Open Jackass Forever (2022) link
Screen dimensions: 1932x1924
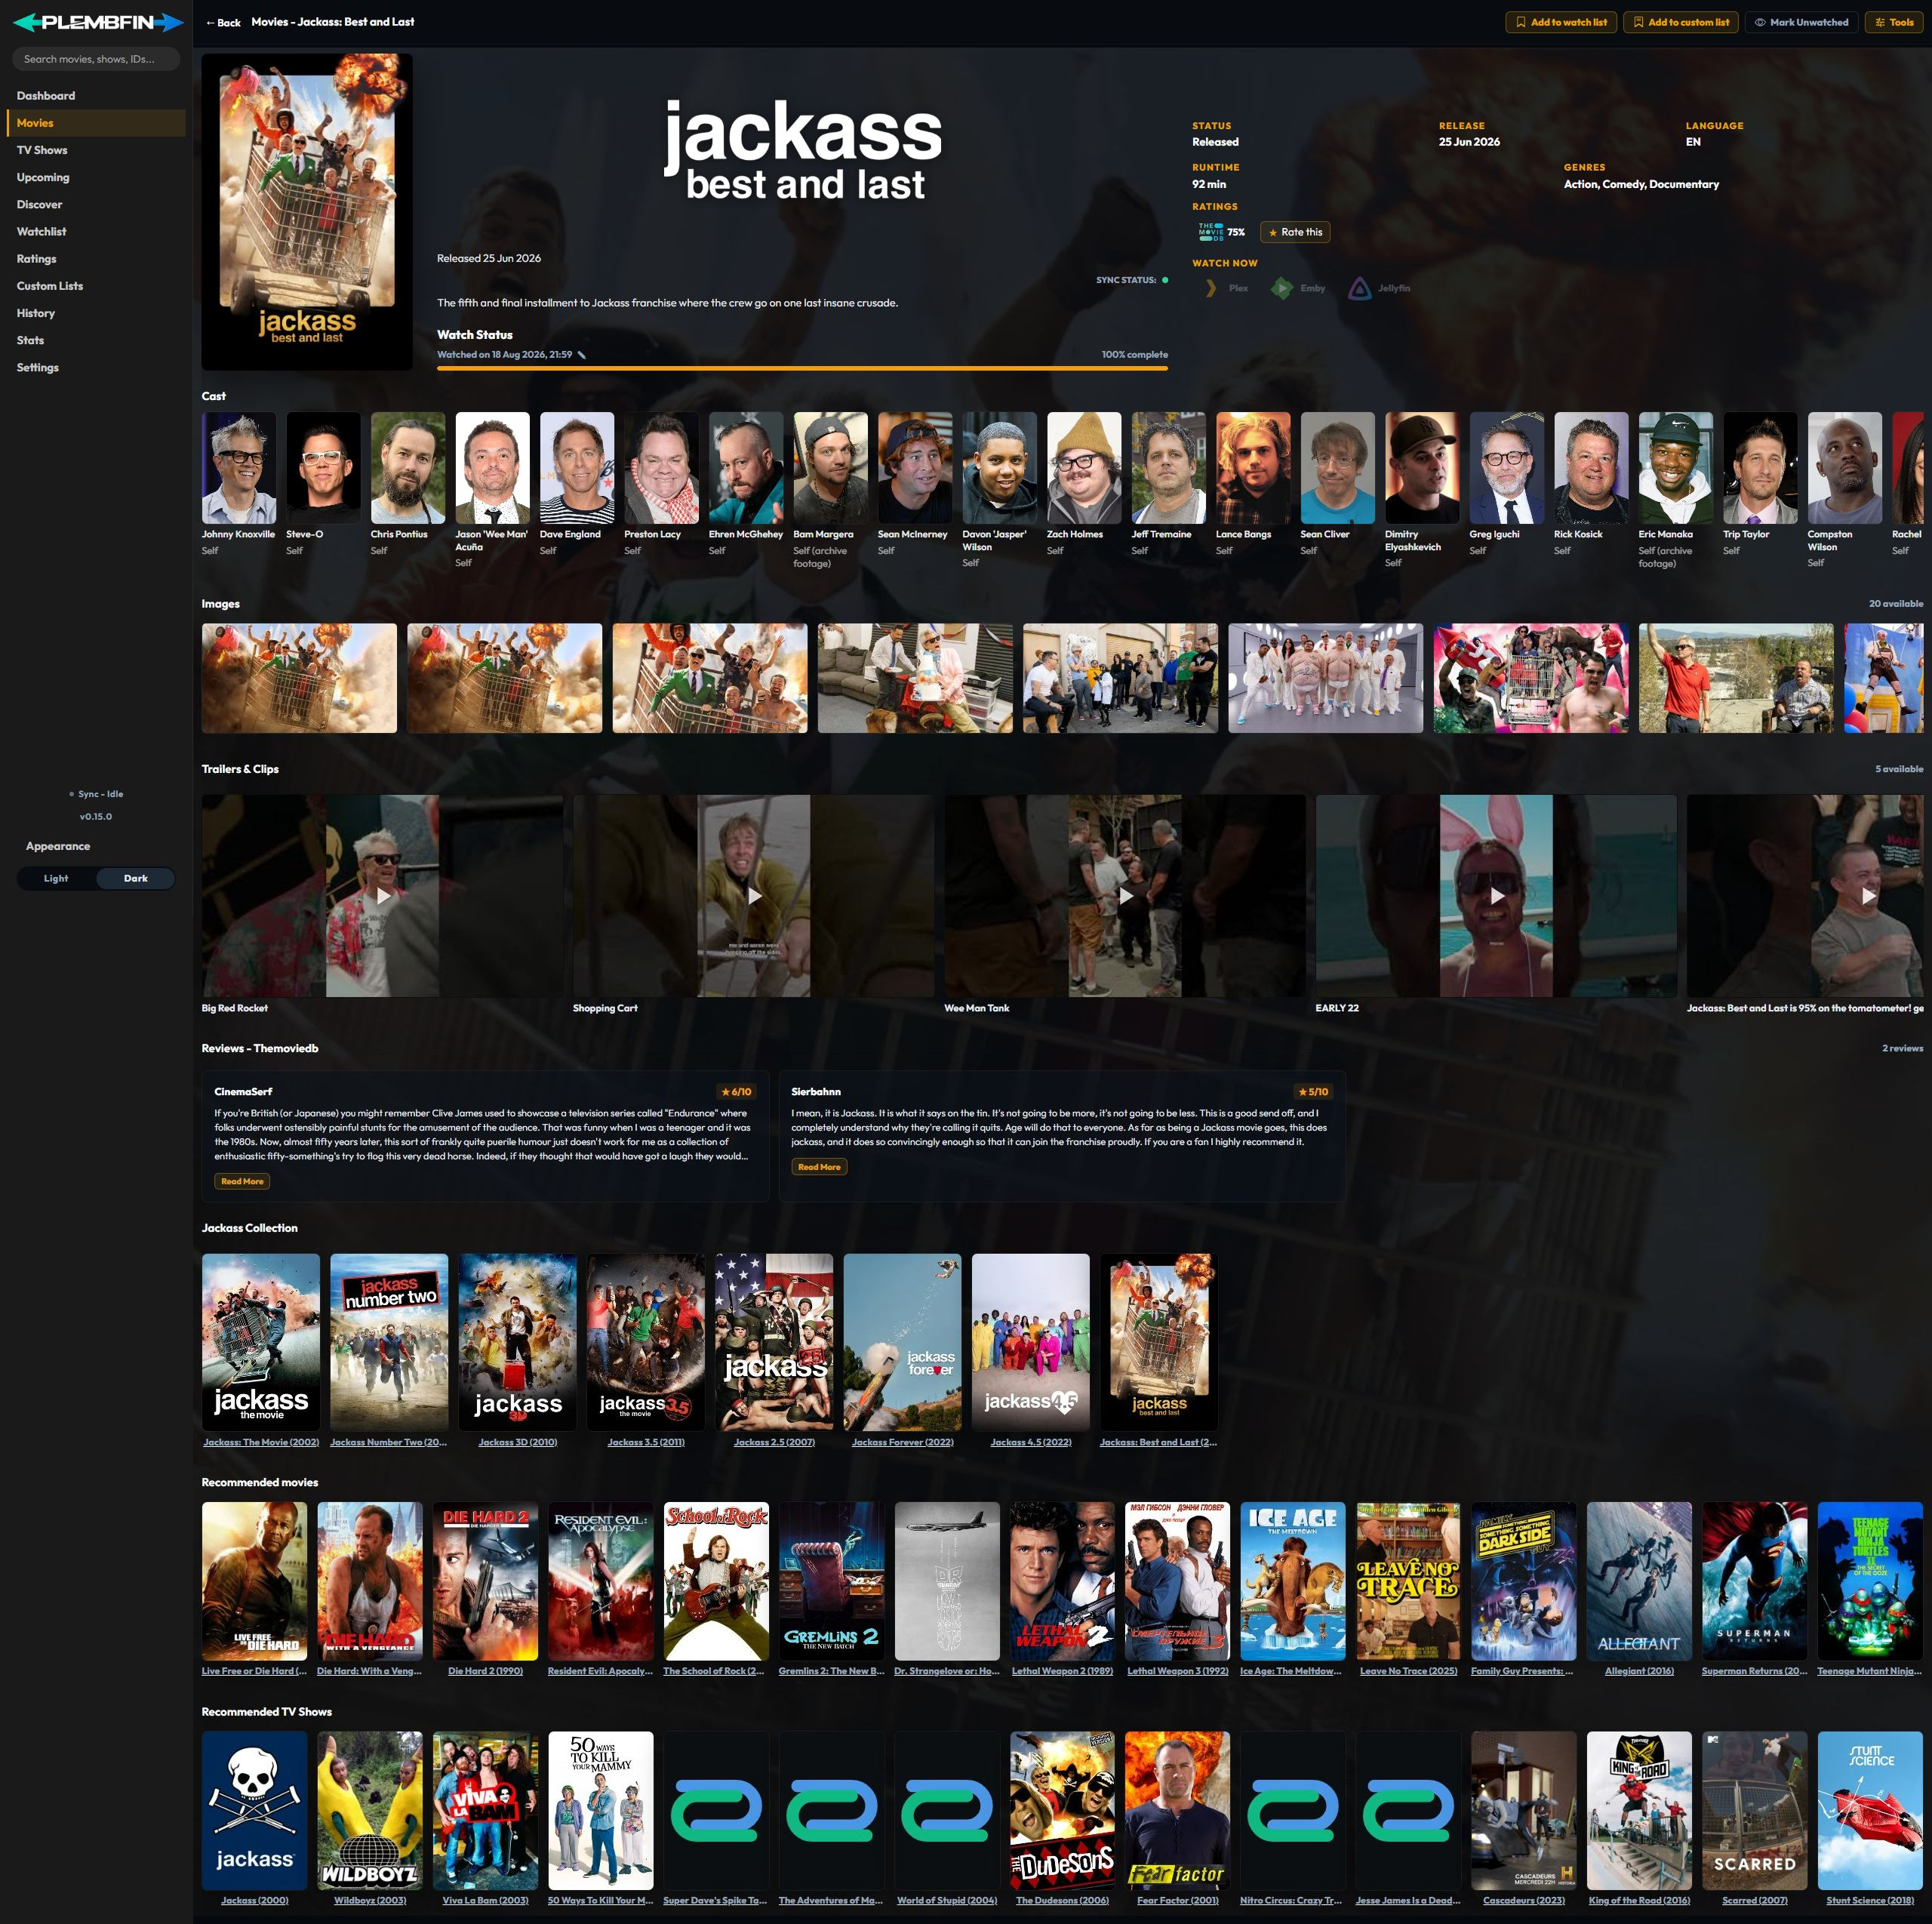(x=902, y=1442)
